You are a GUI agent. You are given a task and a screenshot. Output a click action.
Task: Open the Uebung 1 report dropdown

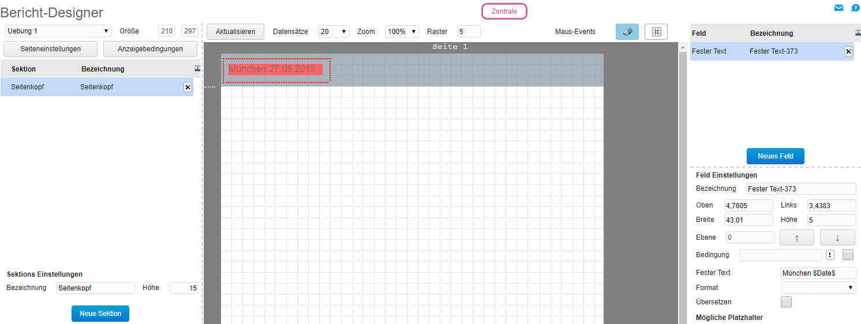(x=58, y=31)
